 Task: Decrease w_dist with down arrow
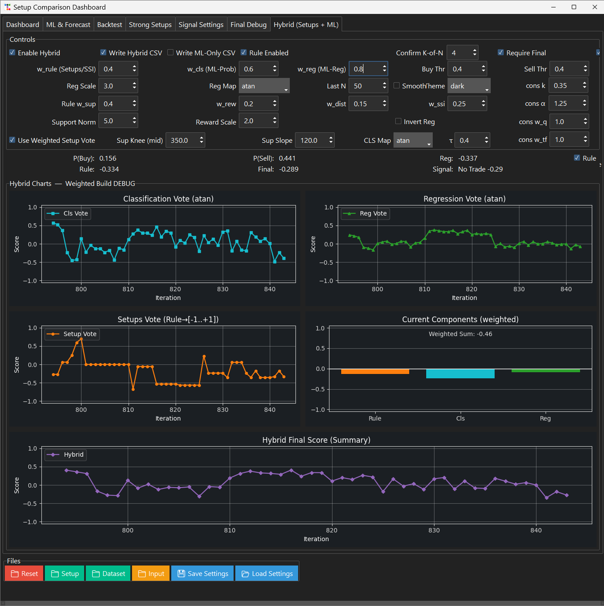tap(384, 106)
